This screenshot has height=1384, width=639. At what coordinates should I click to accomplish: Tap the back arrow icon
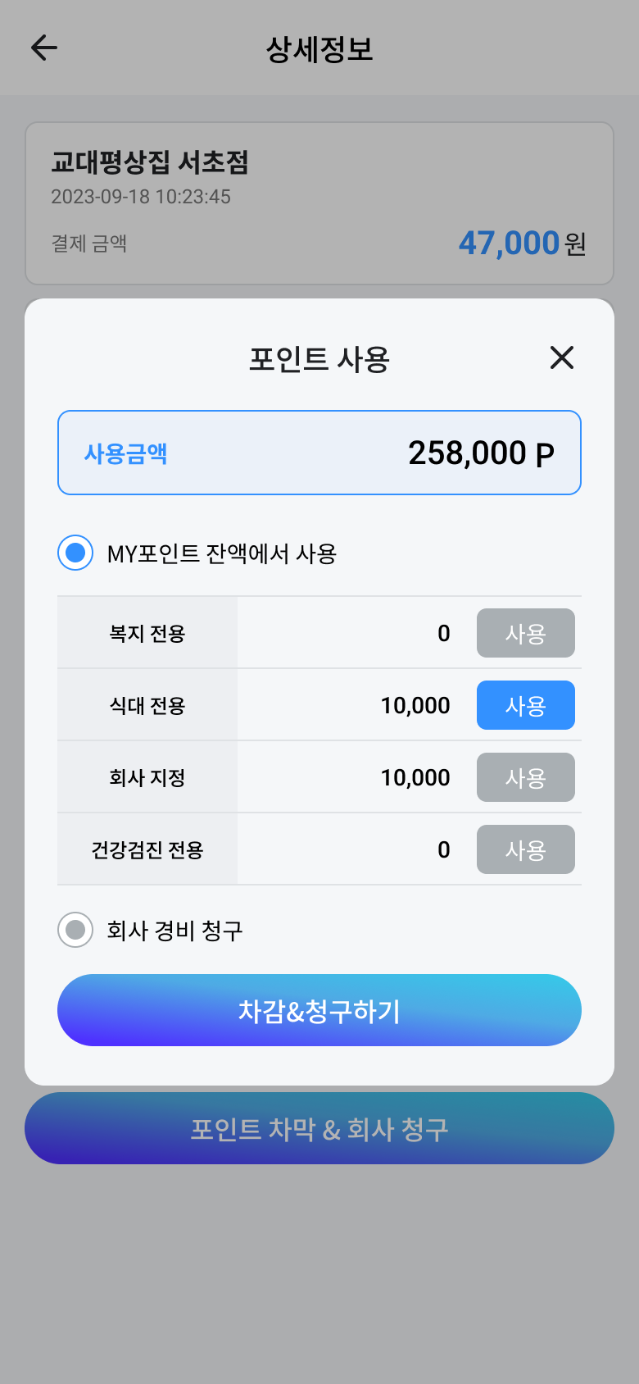click(x=44, y=48)
